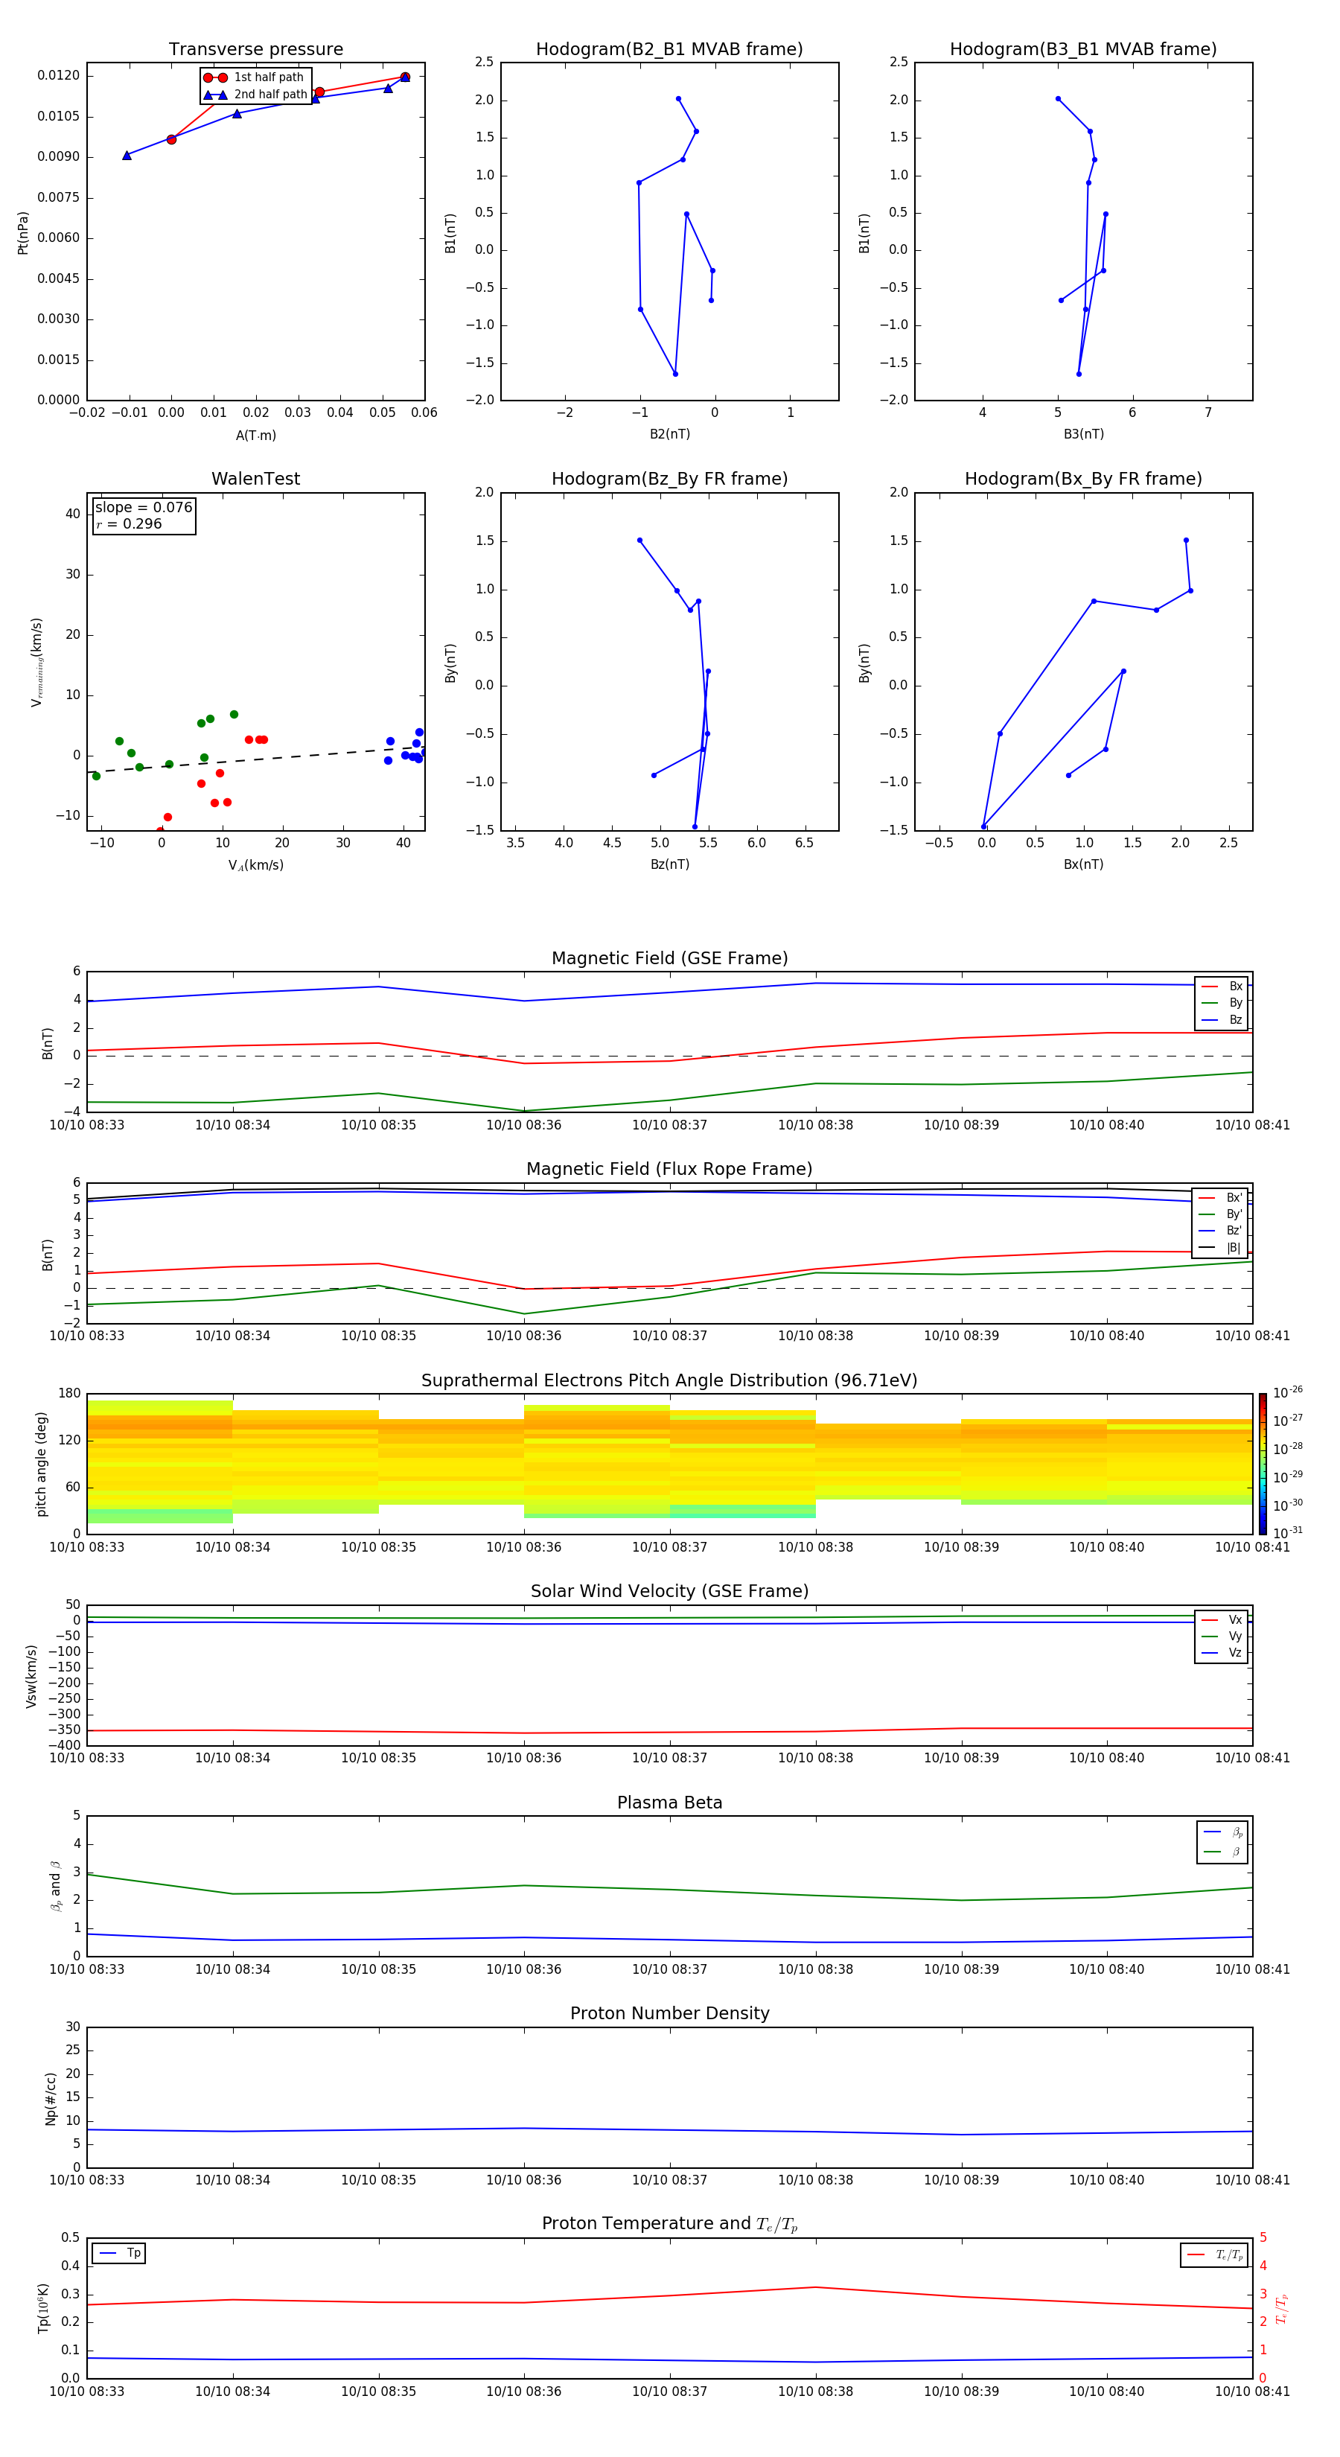Click By legend entry in GSE magnetic field plot
1340x2457 pixels.
tap(1222, 1002)
